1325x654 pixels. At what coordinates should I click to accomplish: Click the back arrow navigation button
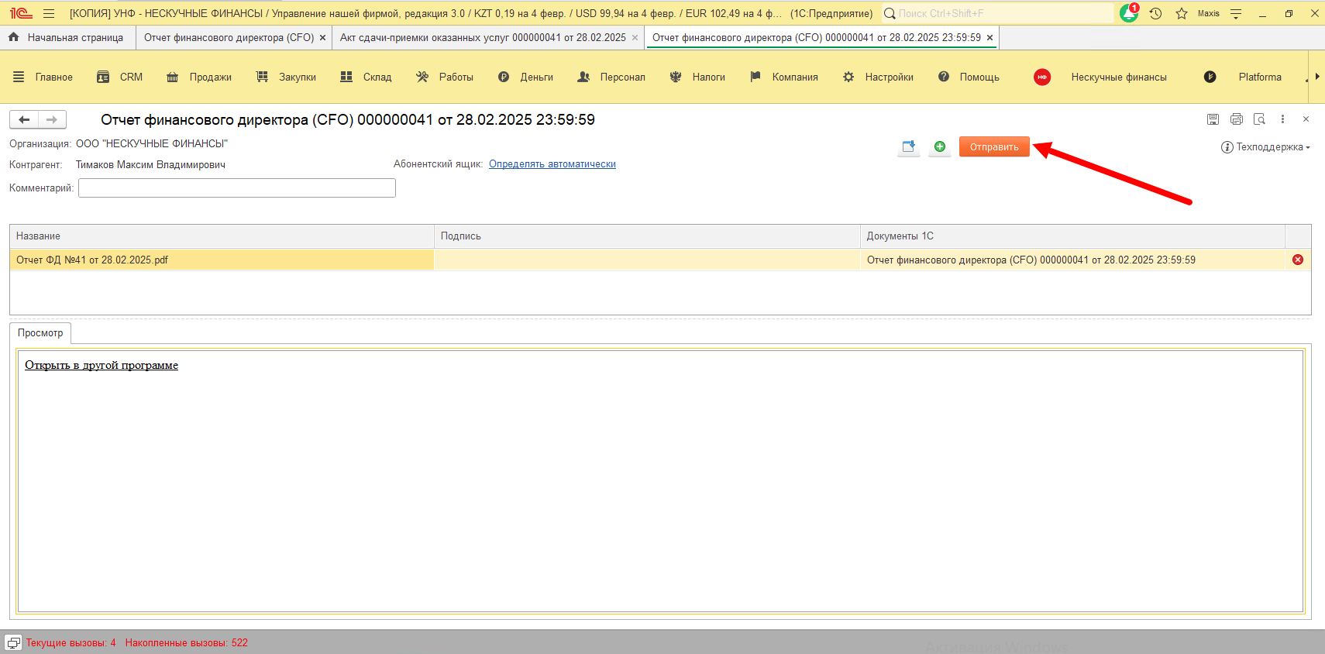click(x=24, y=119)
